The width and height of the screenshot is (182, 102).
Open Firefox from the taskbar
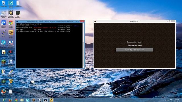point(10,100)
